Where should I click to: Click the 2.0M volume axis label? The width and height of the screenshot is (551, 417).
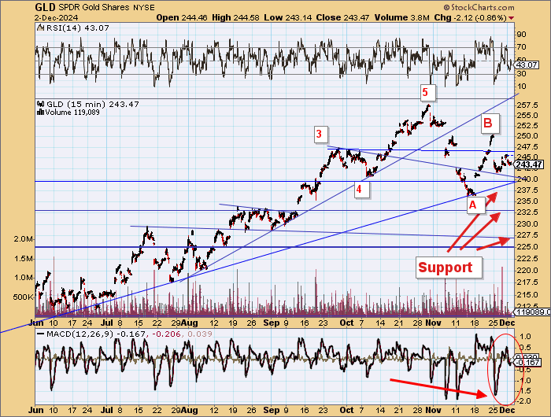coord(23,239)
